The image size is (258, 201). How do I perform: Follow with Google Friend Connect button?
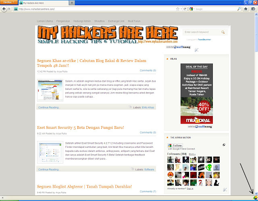pos(175,145)
